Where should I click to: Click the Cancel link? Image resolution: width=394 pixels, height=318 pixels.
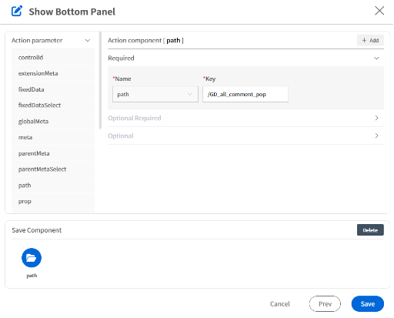[x=280, y=304]
